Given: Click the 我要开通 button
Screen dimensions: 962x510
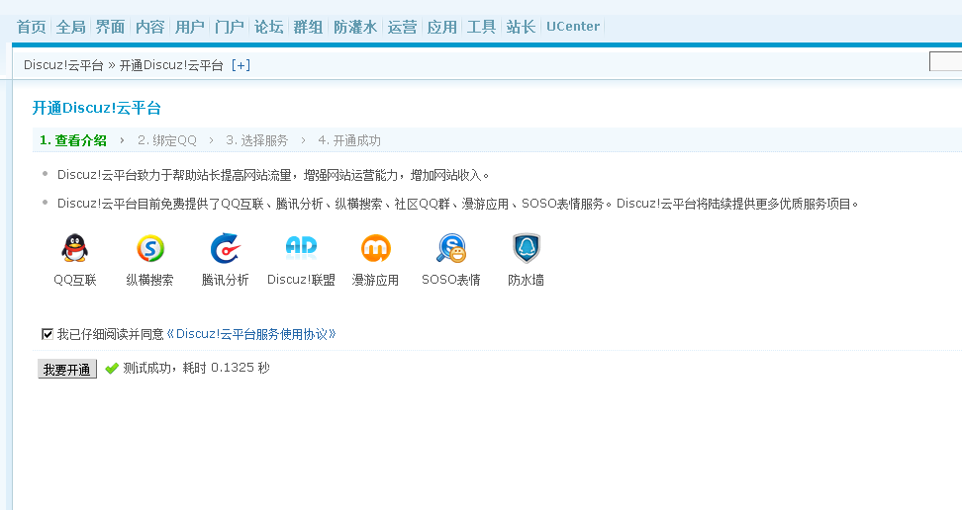Looking at the screenshot, I should (x=67, y=369).
